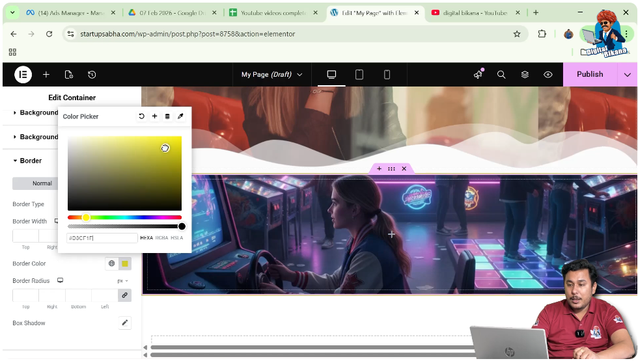Viewport: 638px width, 361px height.
Task: Click the Border Color yellow swatch
Action: tap(125, 263)
